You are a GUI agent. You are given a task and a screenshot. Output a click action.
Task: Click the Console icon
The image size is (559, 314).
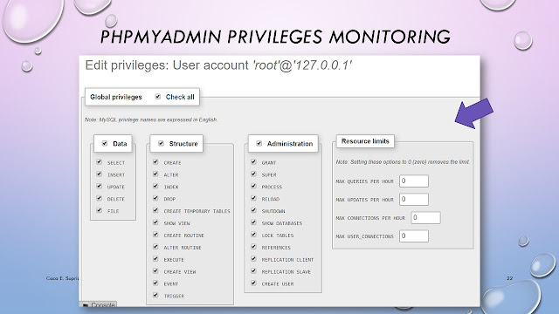pos(86,305)
